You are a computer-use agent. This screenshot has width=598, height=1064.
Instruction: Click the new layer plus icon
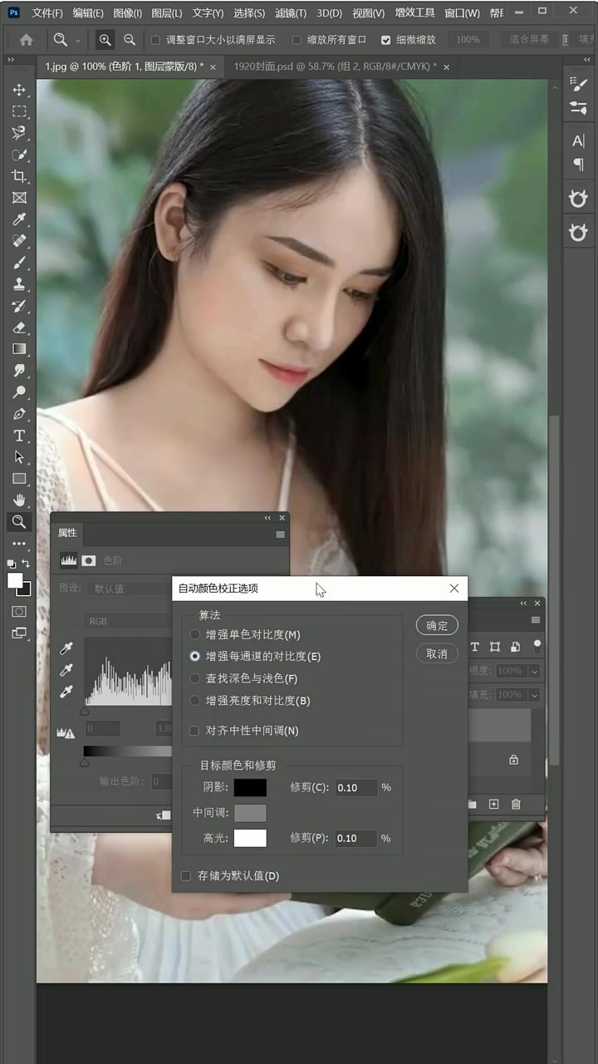tap(493, 804)
